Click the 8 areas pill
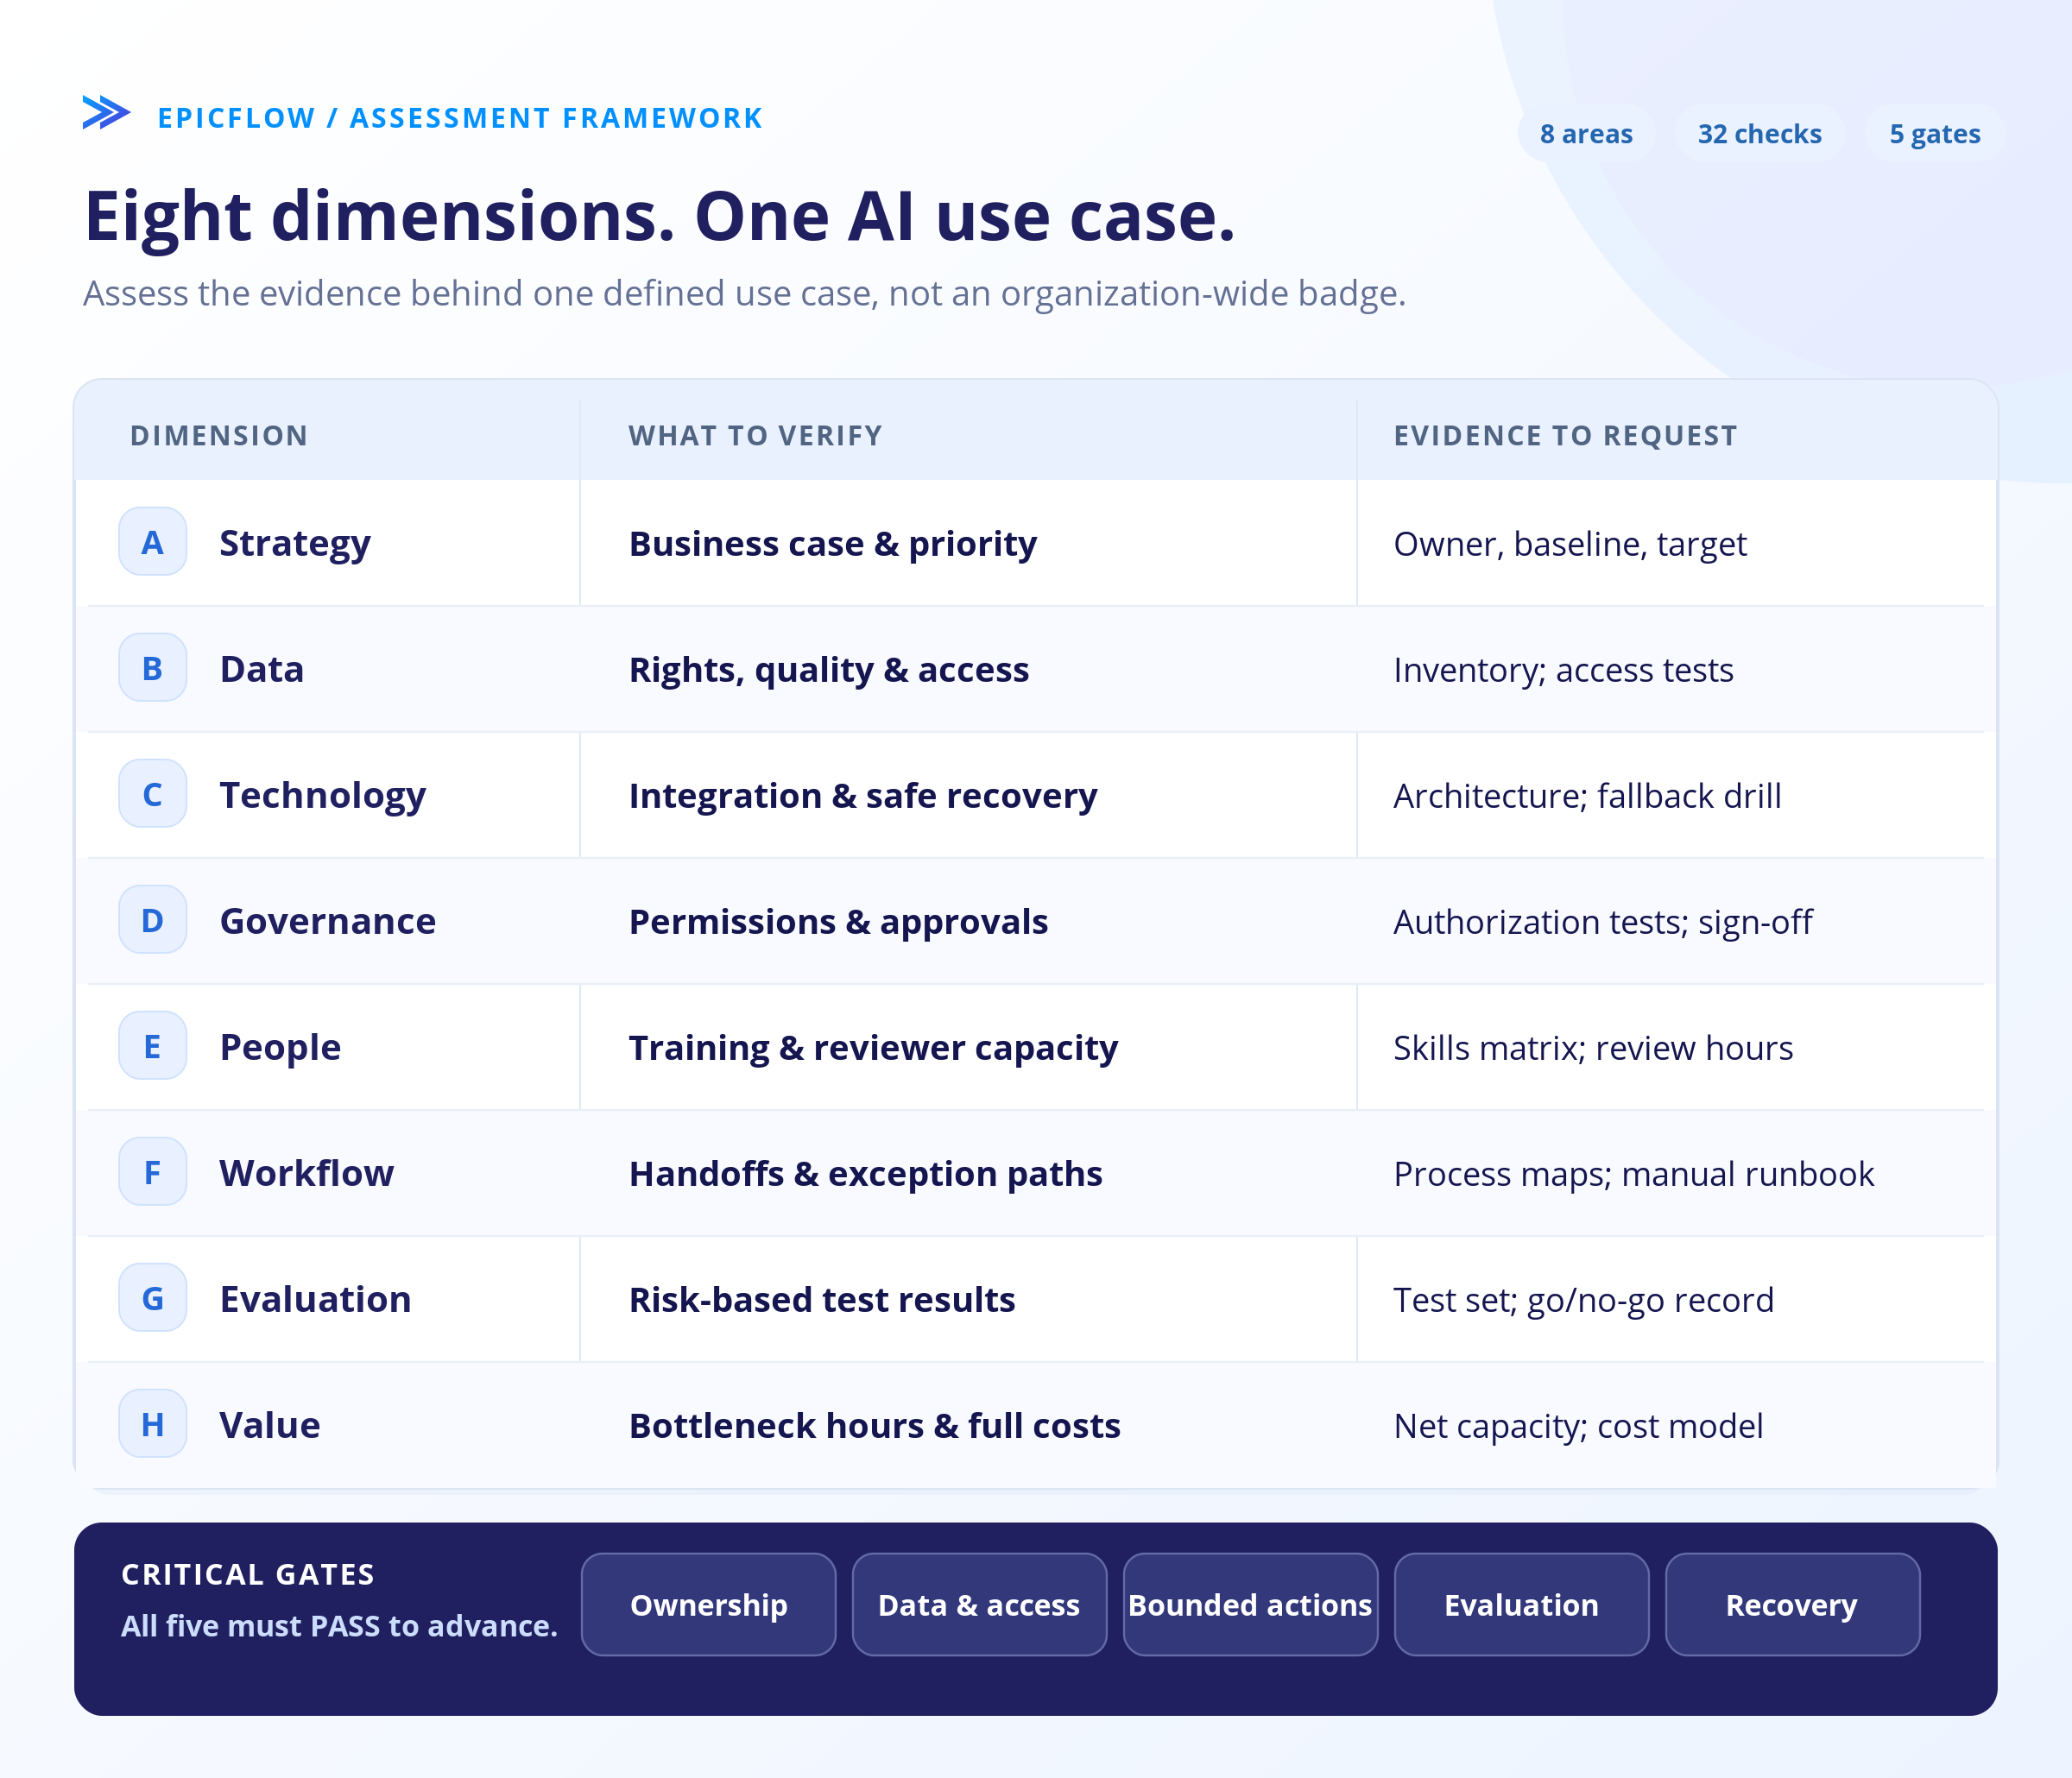This screenshot has width=2072, height=1778. [1586, 133]
